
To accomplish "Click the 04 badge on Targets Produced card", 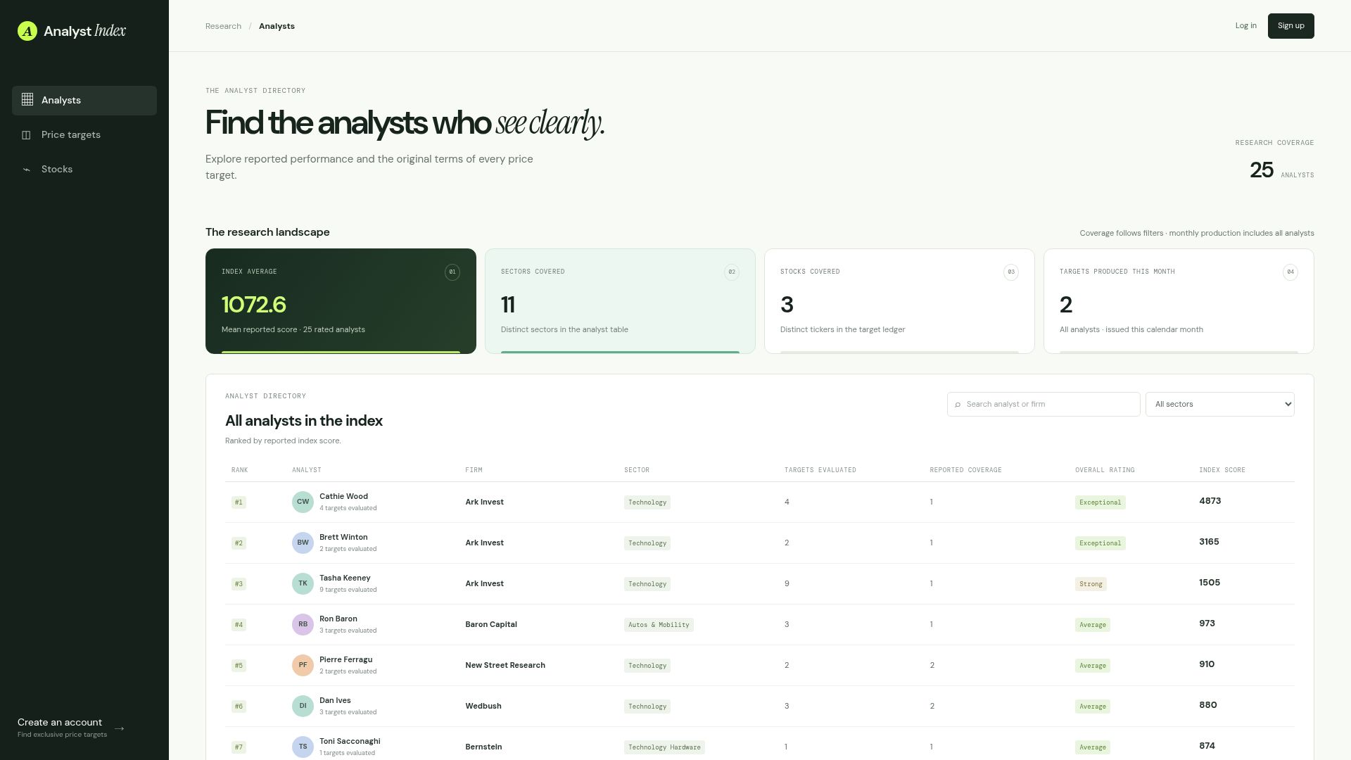I will pyautogui.click(x=1290, y=272).
